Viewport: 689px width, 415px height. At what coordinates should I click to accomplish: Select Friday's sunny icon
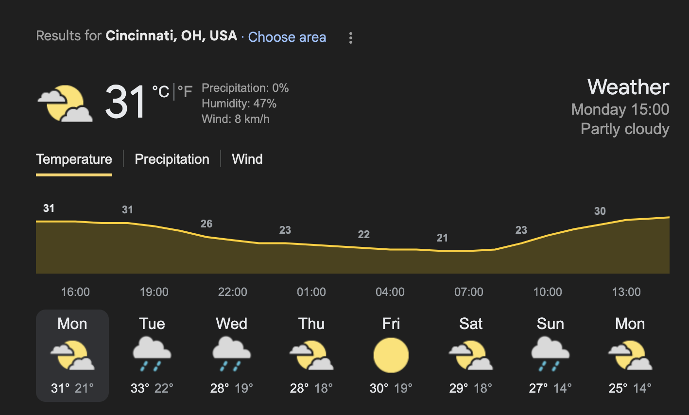391,355
